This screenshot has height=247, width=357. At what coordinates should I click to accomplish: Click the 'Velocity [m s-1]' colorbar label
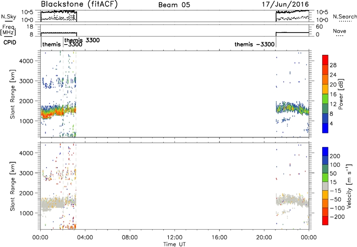(349, 186)
